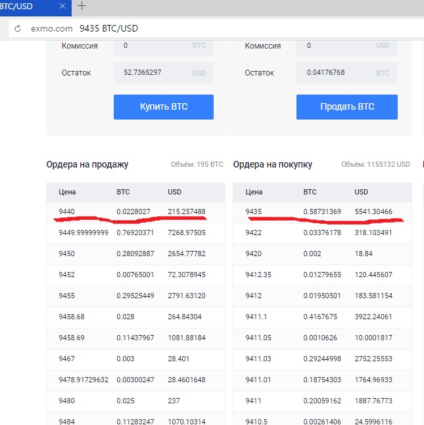Click sell order total 28.401 USD
The height and width of the screenshot is (425, 424).
point(178,359)
